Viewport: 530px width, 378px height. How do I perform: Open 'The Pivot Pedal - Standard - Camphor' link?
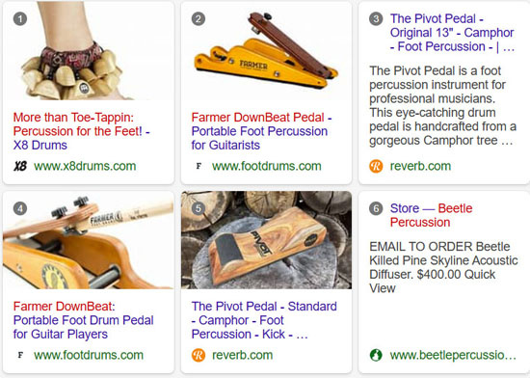[x=264, y=320]
